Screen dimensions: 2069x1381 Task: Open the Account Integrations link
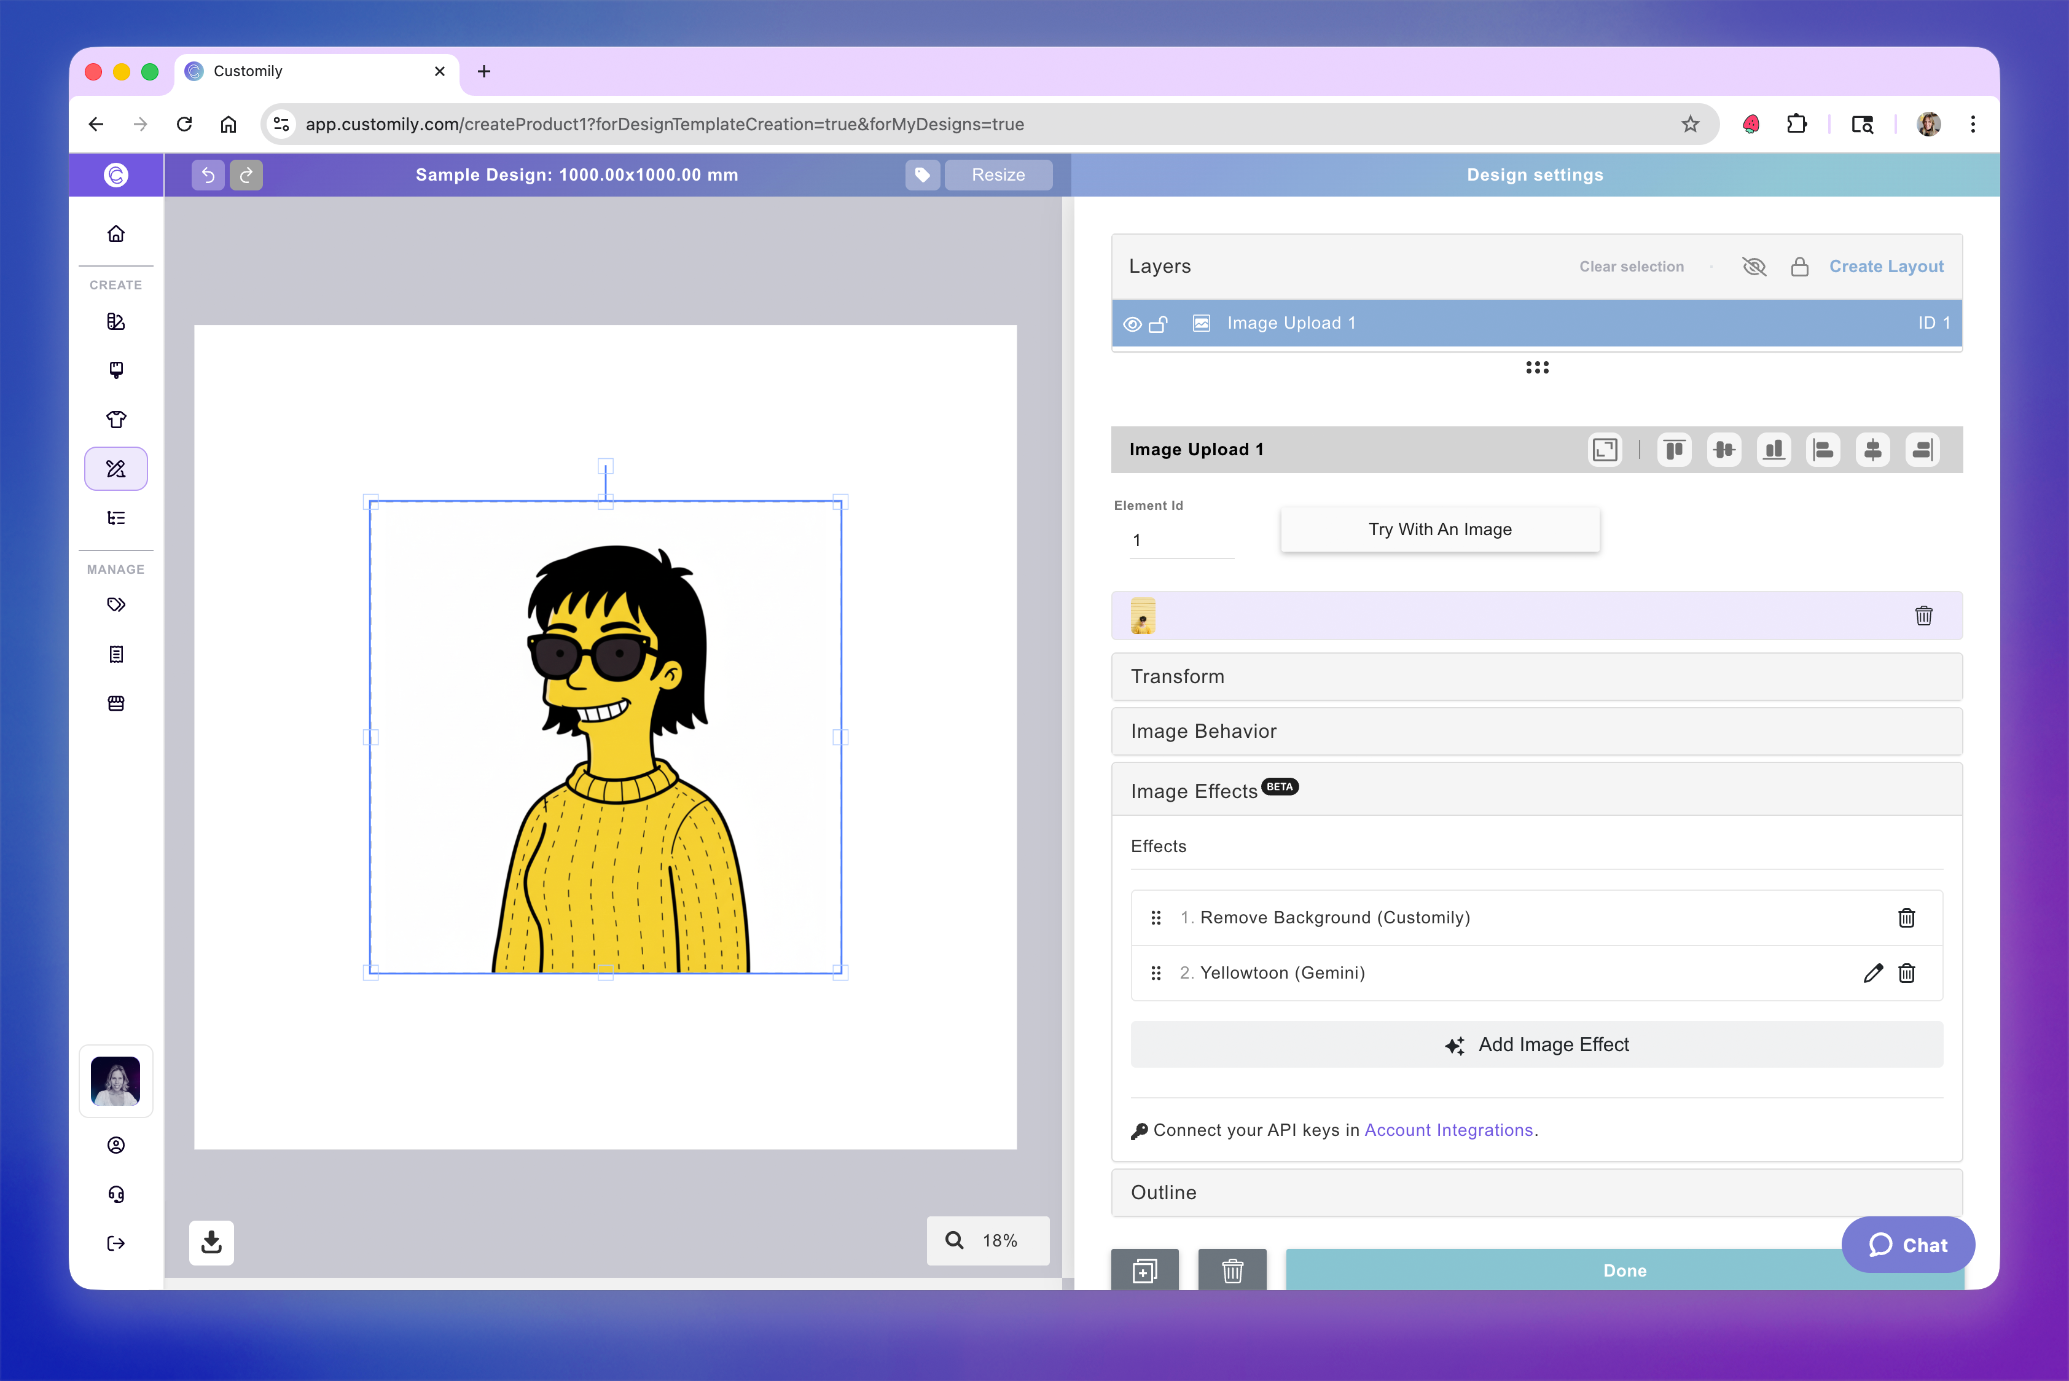[1448, 1130]
